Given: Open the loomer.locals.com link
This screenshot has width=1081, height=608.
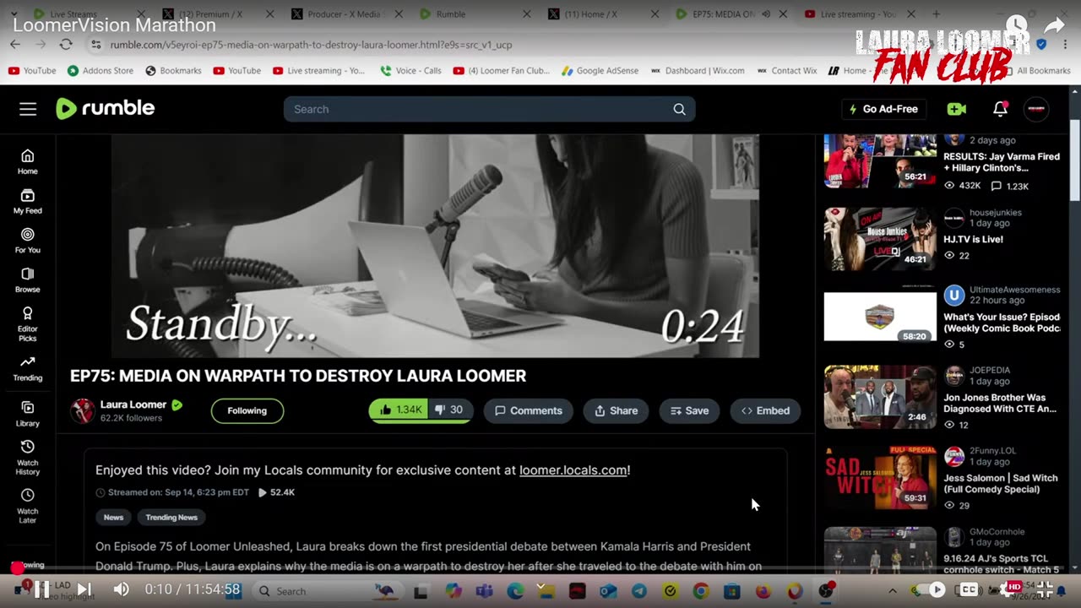Looking at the screenshot, I should pyautogui.click(x=573, y=470).
